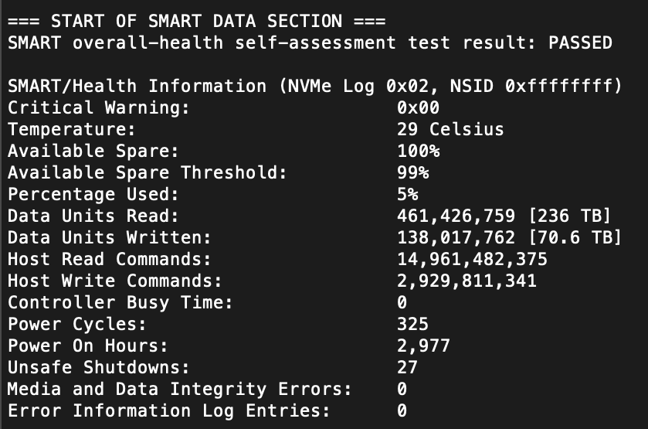Screen dimensions: 648x429
Task: Click the Available Spare 100% value
Action: [418, 151]
